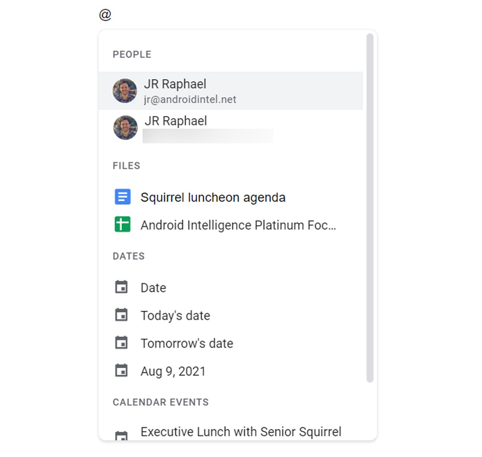The image size is (482, 457).
Task: Click the calendar icon beside Today's date
Action: [x=121, y=315]
